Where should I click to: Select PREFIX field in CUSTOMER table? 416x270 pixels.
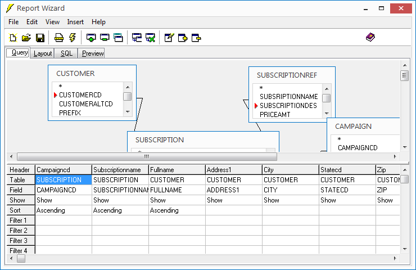(70, 113)
